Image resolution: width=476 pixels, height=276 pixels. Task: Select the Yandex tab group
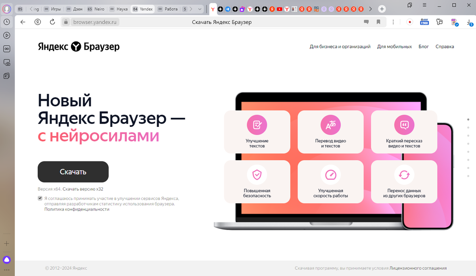143,9
